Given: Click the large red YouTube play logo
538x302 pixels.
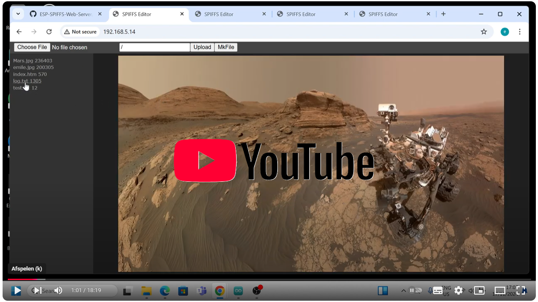Looking at the screenshot, I should (205, 160).
